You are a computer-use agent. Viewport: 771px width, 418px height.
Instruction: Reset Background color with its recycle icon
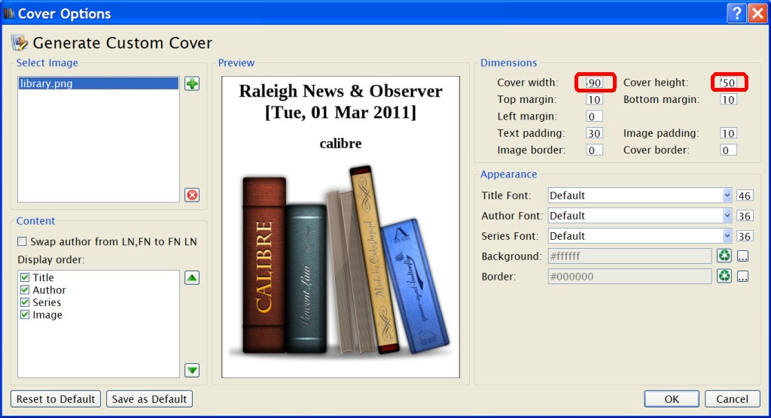pyautogui.click(x=724, y=256)
